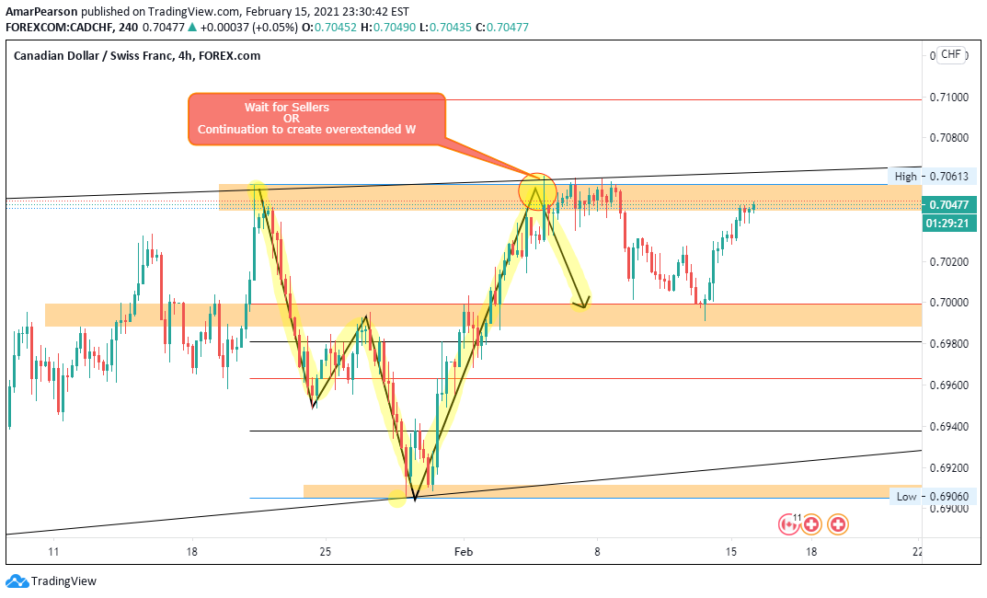987x598 pixels.
Task: Click the open value O:0.70452
Action: click(329, 27)
